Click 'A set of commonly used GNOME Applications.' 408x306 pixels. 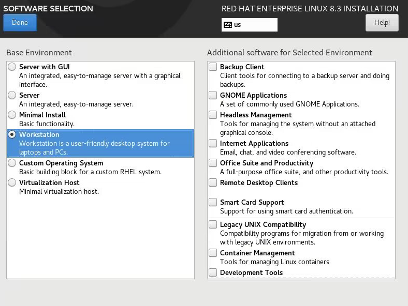pos(289,104)
